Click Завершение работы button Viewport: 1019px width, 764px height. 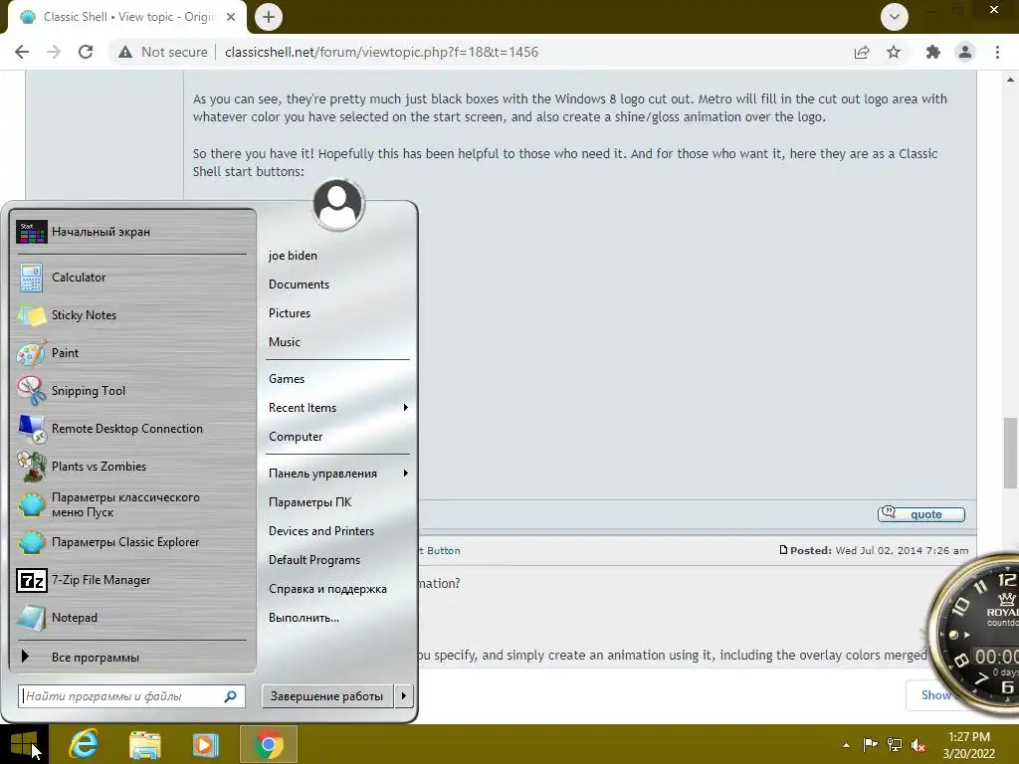pos(326,695)
